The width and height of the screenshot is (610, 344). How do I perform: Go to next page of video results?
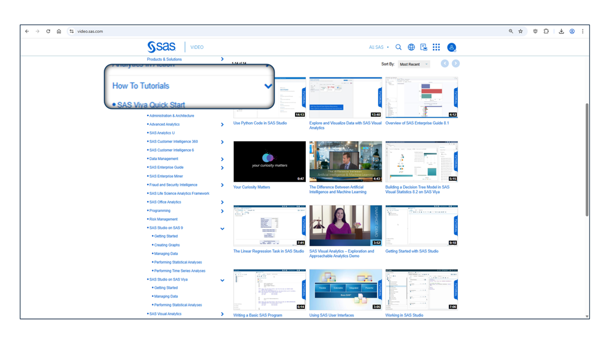(456, 64)
